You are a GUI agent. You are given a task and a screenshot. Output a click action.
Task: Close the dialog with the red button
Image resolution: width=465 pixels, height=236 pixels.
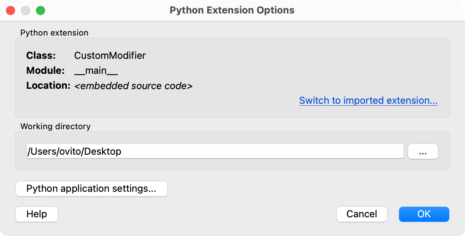click(10, 10)
